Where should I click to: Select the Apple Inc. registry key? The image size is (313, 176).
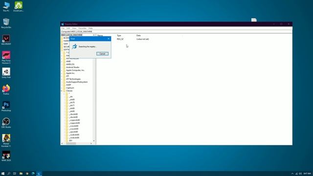click(x=70, y=73)
